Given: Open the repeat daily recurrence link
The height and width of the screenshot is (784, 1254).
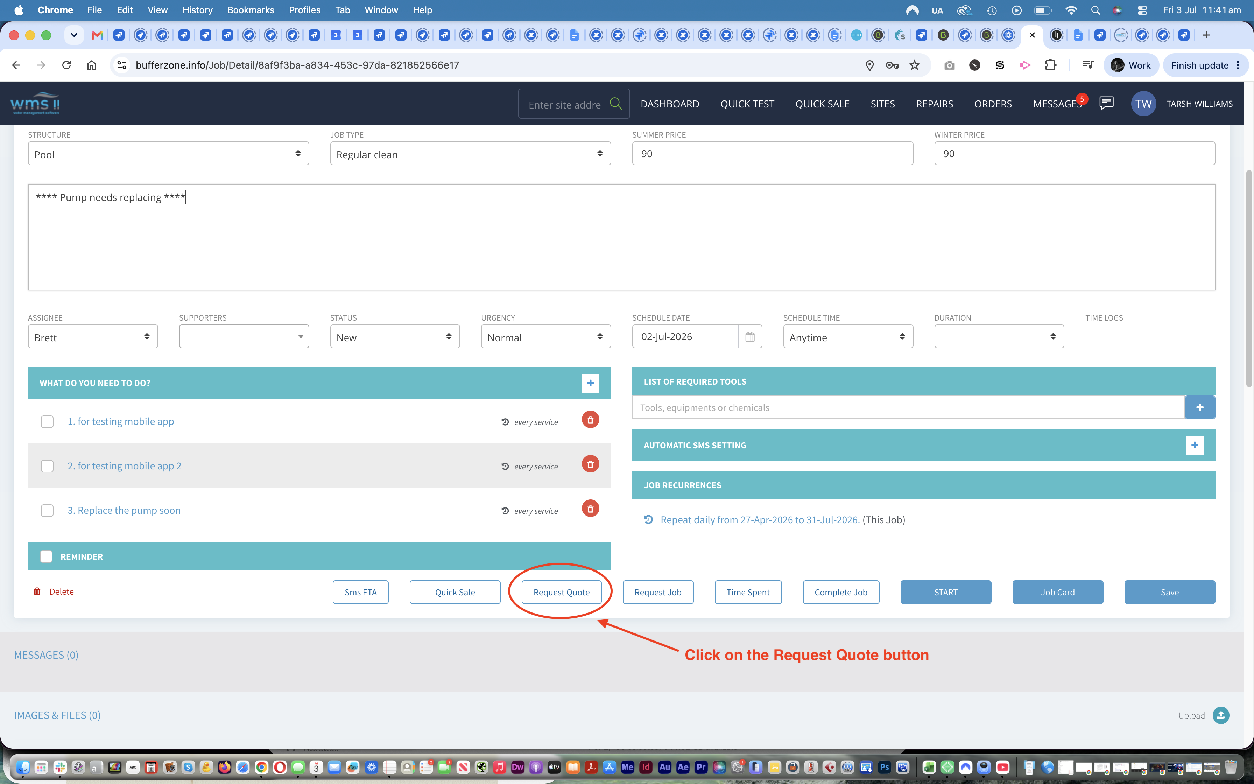Looking at the screenshot, I should (x=760, y=520).
